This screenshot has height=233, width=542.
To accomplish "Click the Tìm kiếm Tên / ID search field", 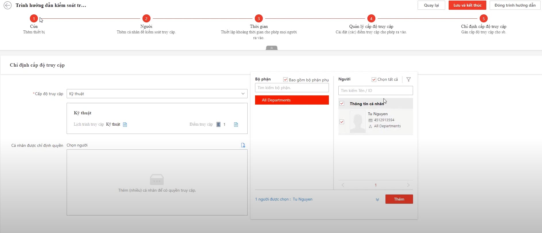I will [x=375, y=90].
